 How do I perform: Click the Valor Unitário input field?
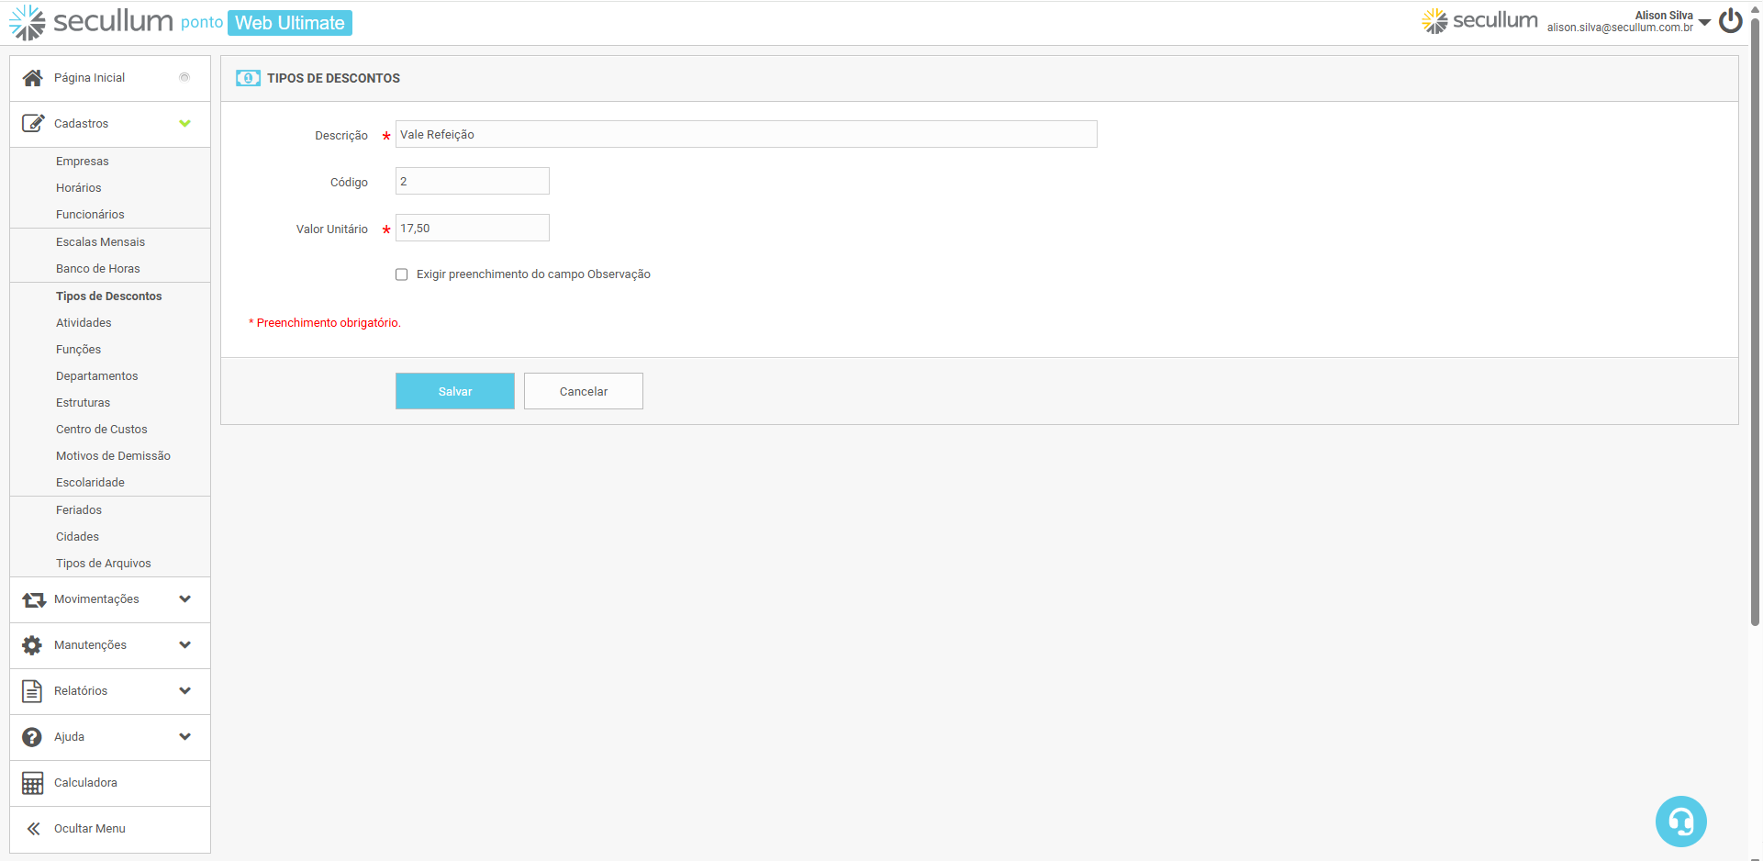(x=472, y=229)
